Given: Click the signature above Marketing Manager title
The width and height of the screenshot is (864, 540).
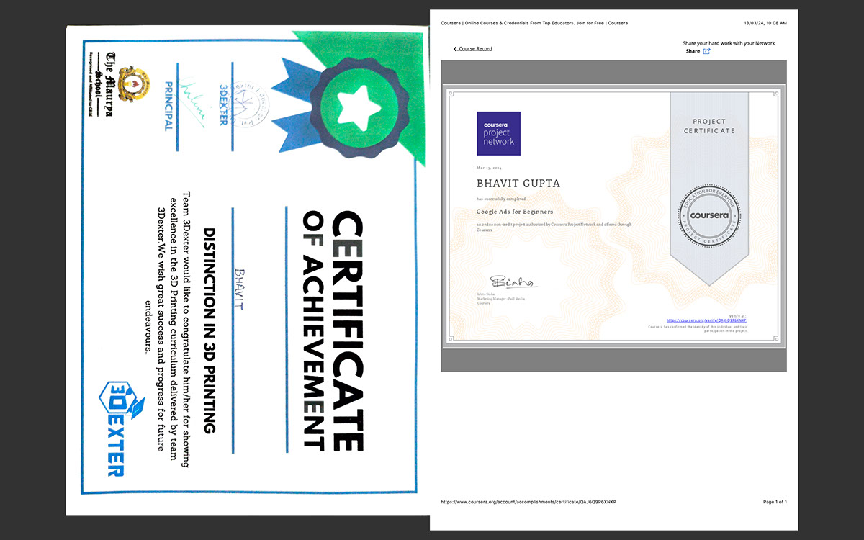Looking at the screenshot, I should (514, 282).
